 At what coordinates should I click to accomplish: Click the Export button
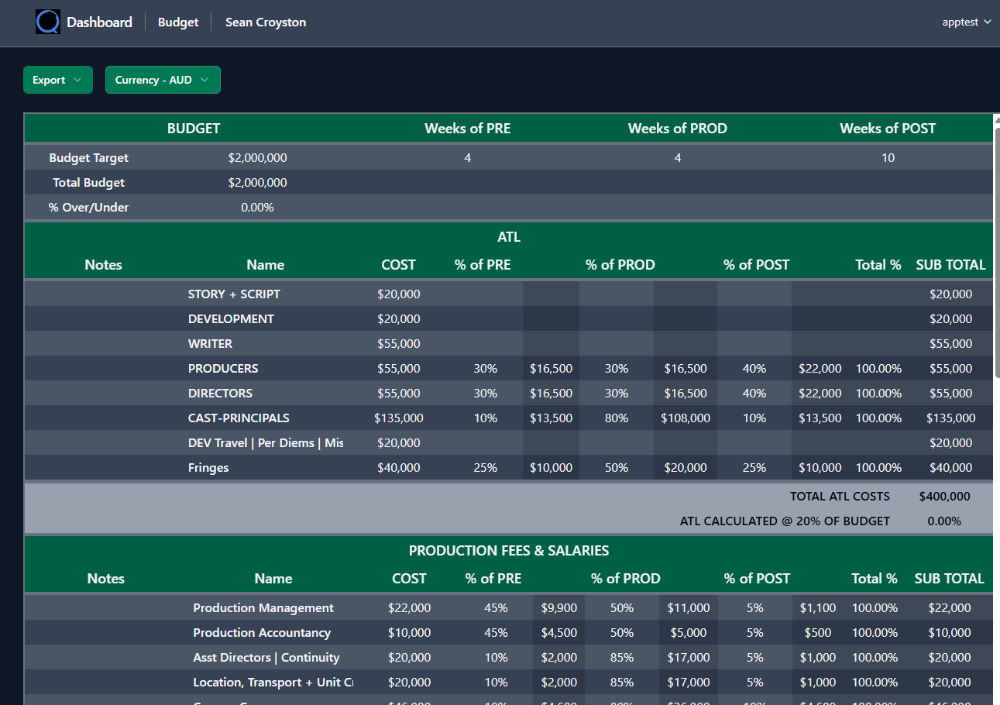tap(48, 80)
